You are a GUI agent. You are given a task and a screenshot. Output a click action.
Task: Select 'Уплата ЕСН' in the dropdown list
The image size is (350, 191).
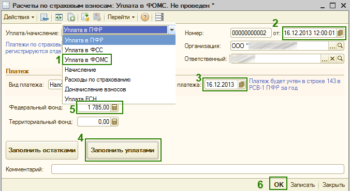pyautogui.click(x=119, y=99)
